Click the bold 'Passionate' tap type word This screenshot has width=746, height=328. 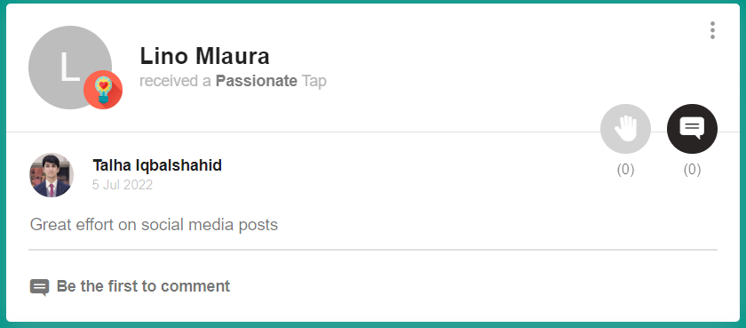(257, 82)
